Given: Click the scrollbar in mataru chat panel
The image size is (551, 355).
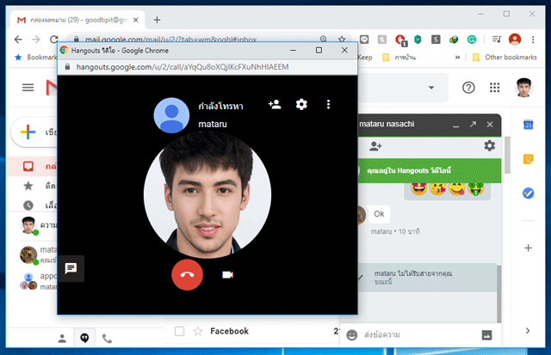Looking at the screenshot, I should click(x=499, y=294).
